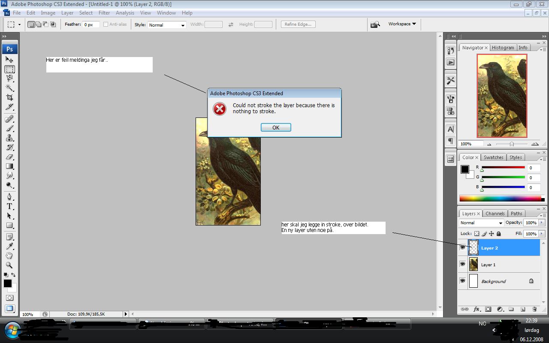Screen dimensions: 549x343
Task: Select the Notes tool
Action: 9,237
